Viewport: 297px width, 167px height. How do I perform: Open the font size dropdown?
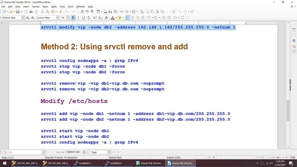68,18
